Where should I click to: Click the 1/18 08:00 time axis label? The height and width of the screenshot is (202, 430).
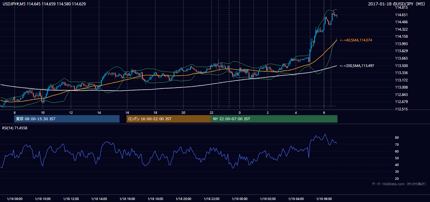point(14,199)
